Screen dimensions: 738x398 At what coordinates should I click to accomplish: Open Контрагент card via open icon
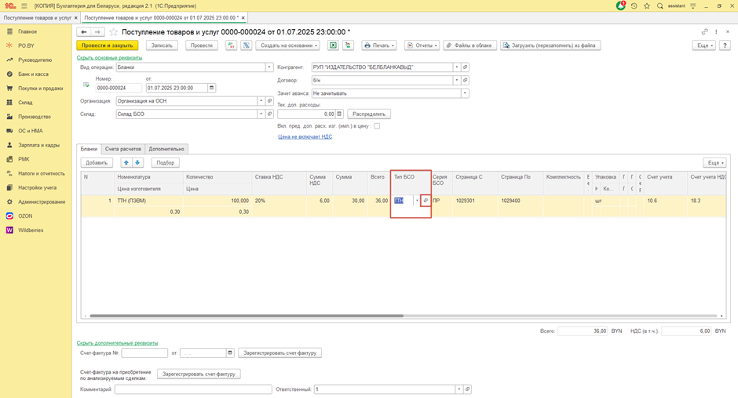pyautogui.click(x=465, y=67)
